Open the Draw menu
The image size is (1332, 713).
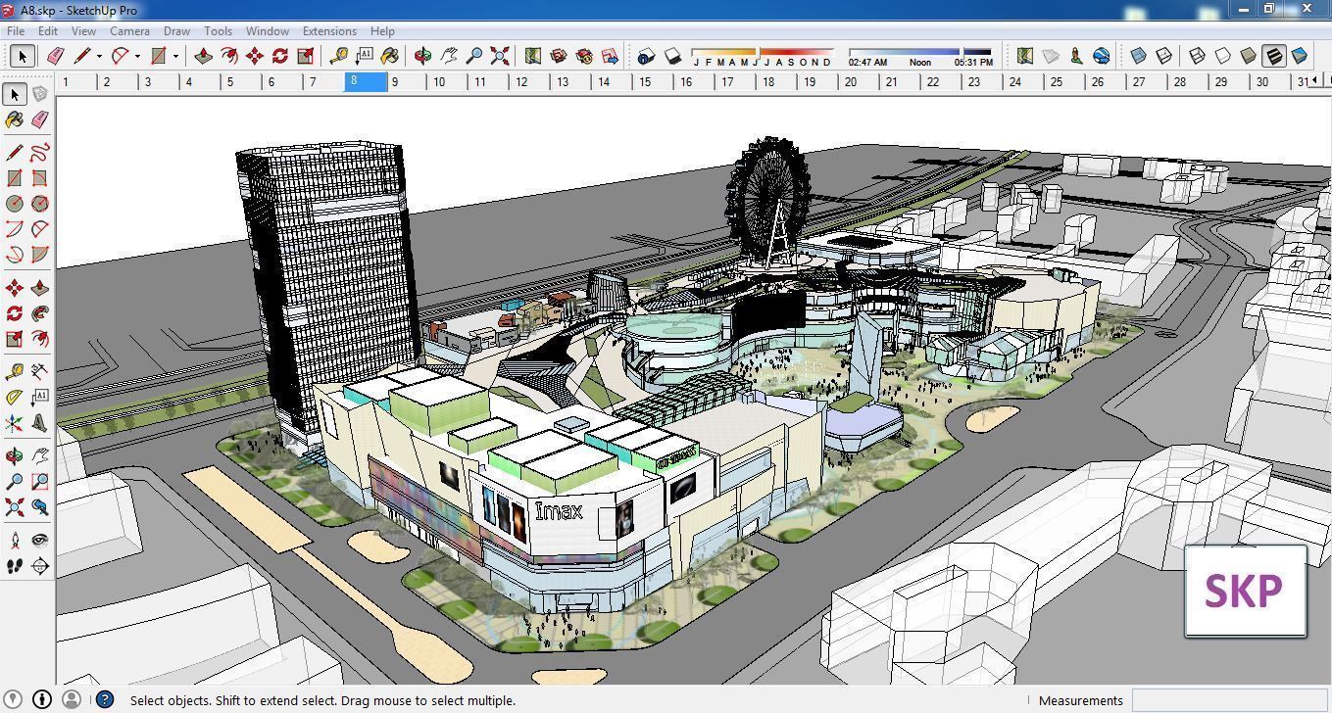pyautogui.click(x=176, y=31)
